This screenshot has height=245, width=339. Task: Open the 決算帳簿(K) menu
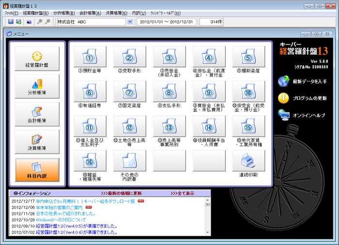117,13
